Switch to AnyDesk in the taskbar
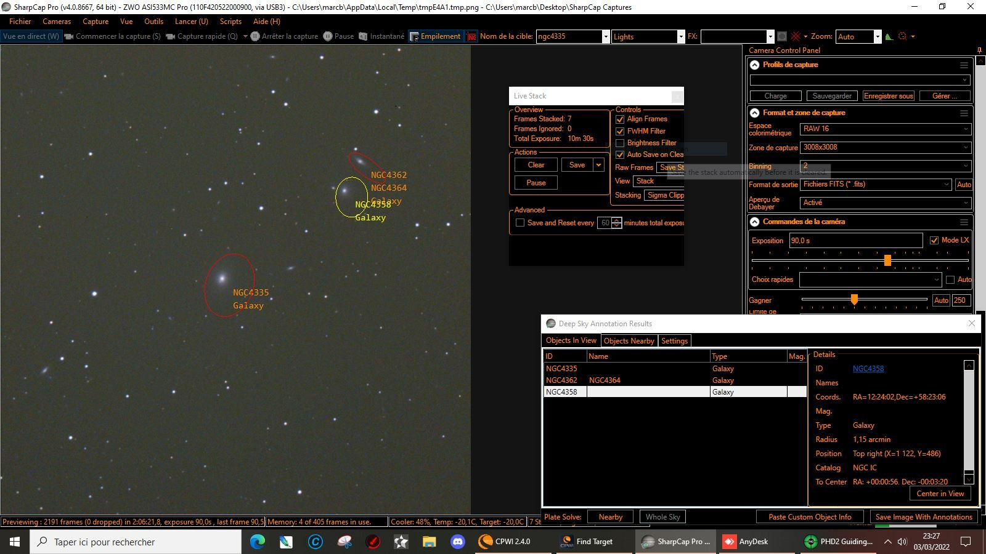Screen dimensions: 986x554 click(753, 542)
